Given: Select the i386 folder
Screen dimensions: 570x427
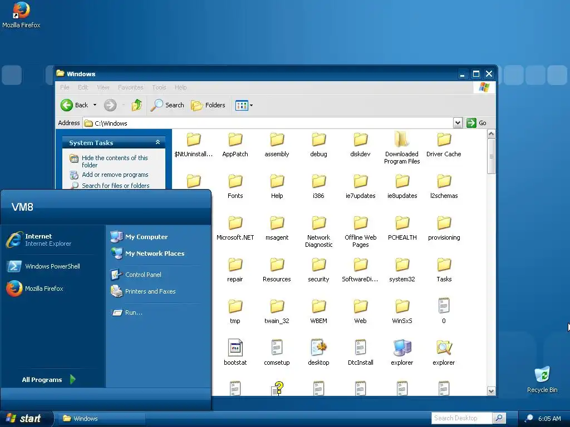Looking at the screenshot, I should tap(319, 187).
